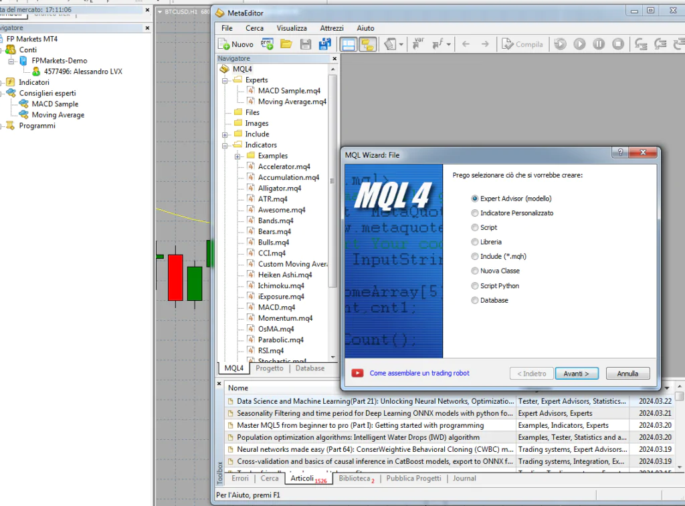Click the step over debugger icon

tap(660, 44)
